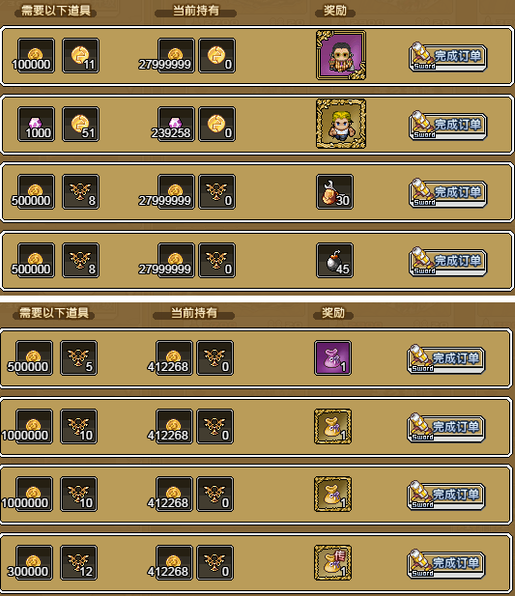
Task: Click the 1000 purple gem requirement icon
Action: click(x=36, y=124)
